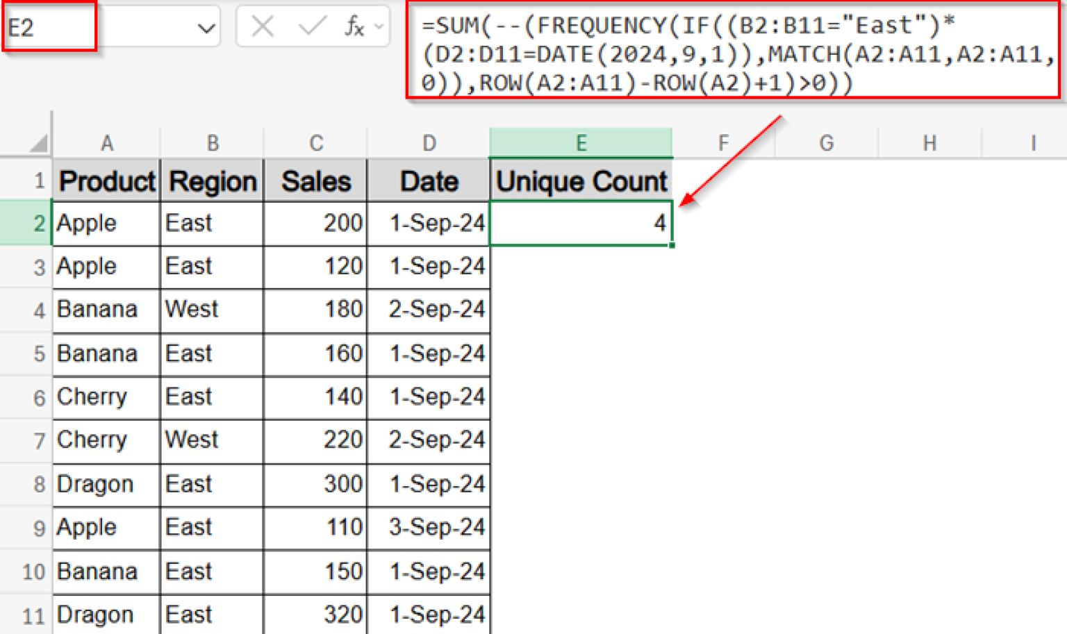Select cell D11 showing 1-Sep-24

click(429, 614)
